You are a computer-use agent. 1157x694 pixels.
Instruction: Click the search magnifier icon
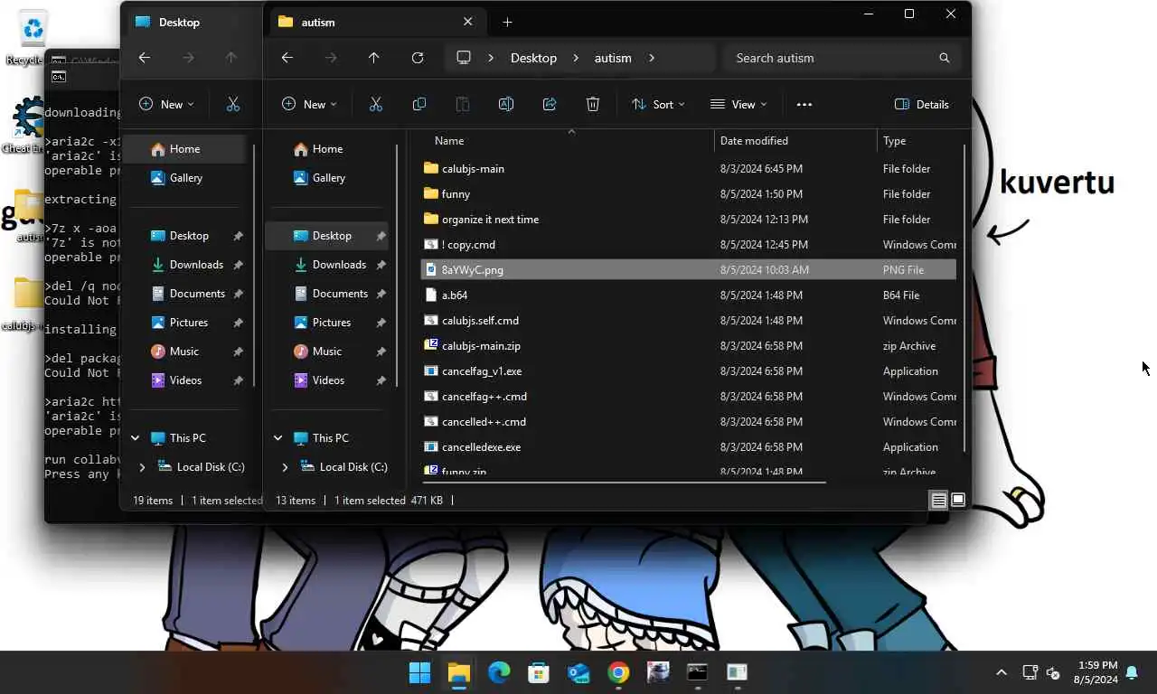click(945, 58)
